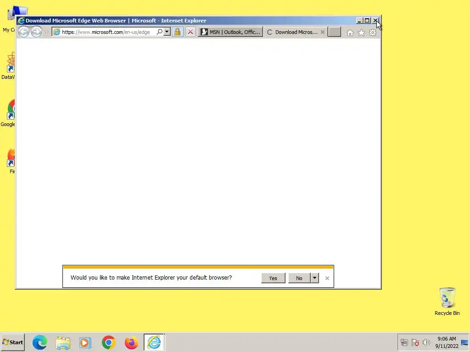Click the Show desktop tray button

click(464, 342)
